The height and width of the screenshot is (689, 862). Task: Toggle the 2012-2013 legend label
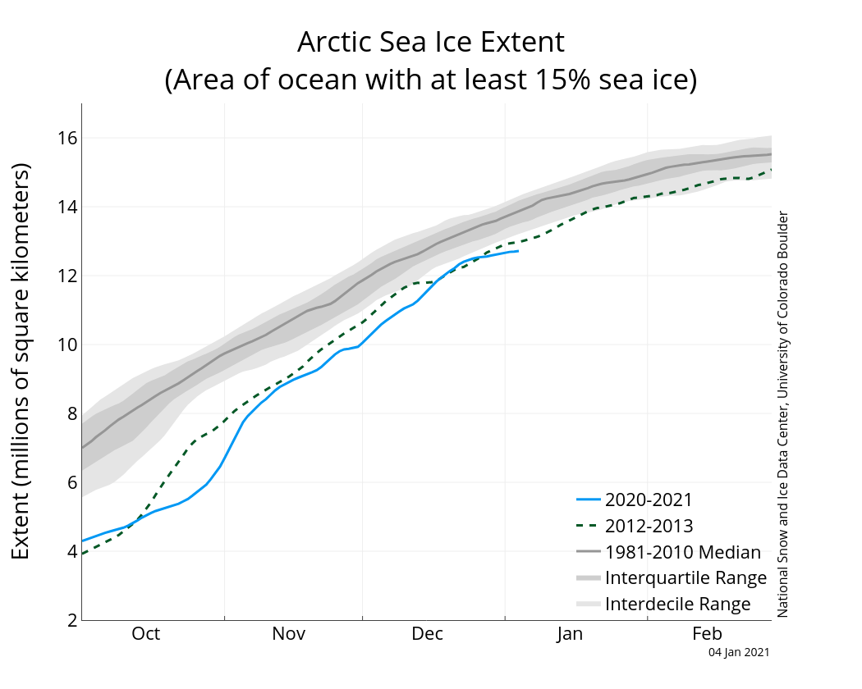coord(649,526)
